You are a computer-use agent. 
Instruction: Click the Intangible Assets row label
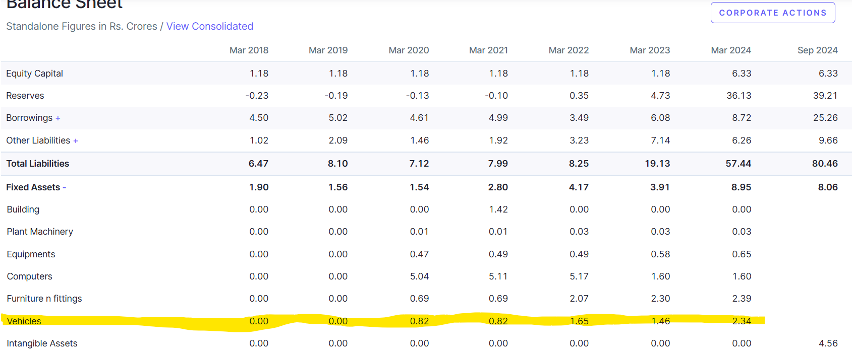point(42,343)
